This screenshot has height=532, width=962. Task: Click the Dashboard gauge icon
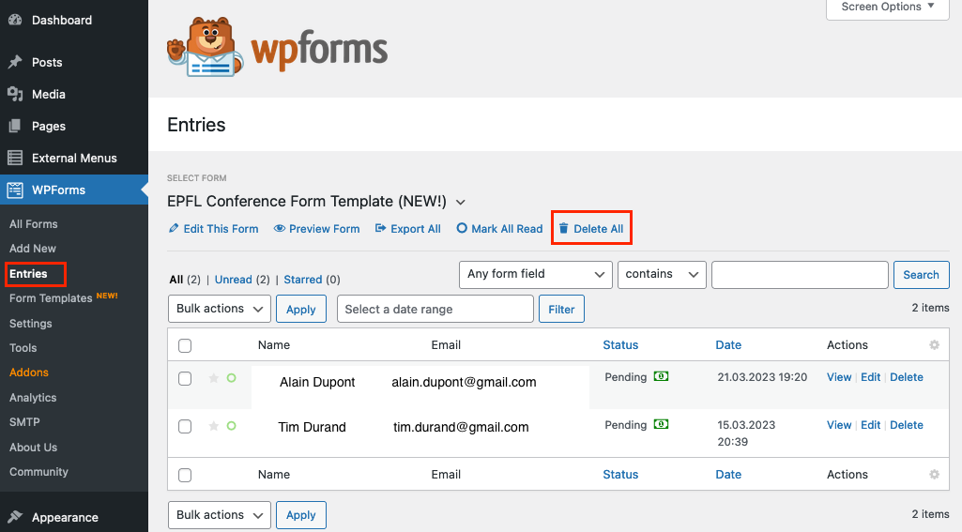coord(15,20)
